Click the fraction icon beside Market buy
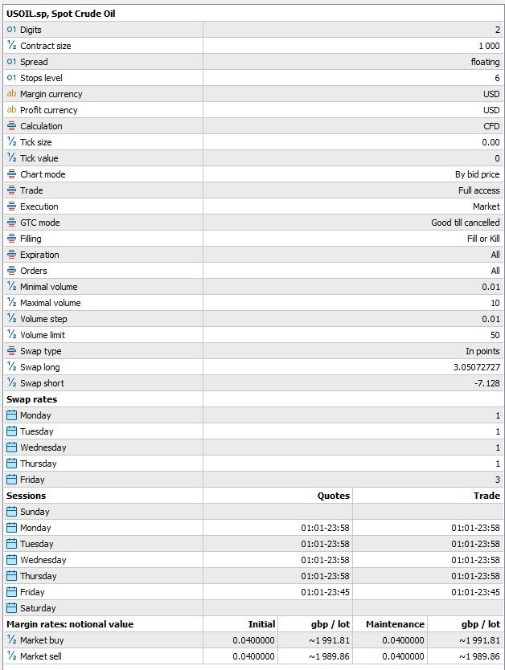505x670 pixels. pos(11,639)
